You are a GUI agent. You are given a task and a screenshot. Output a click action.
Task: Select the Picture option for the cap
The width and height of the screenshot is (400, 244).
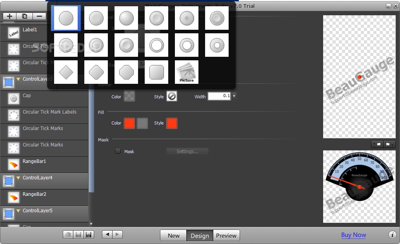tap(187, 72)
